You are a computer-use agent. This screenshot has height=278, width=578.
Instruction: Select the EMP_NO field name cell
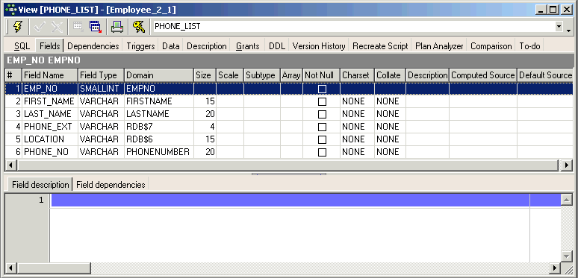coord(50,89)
